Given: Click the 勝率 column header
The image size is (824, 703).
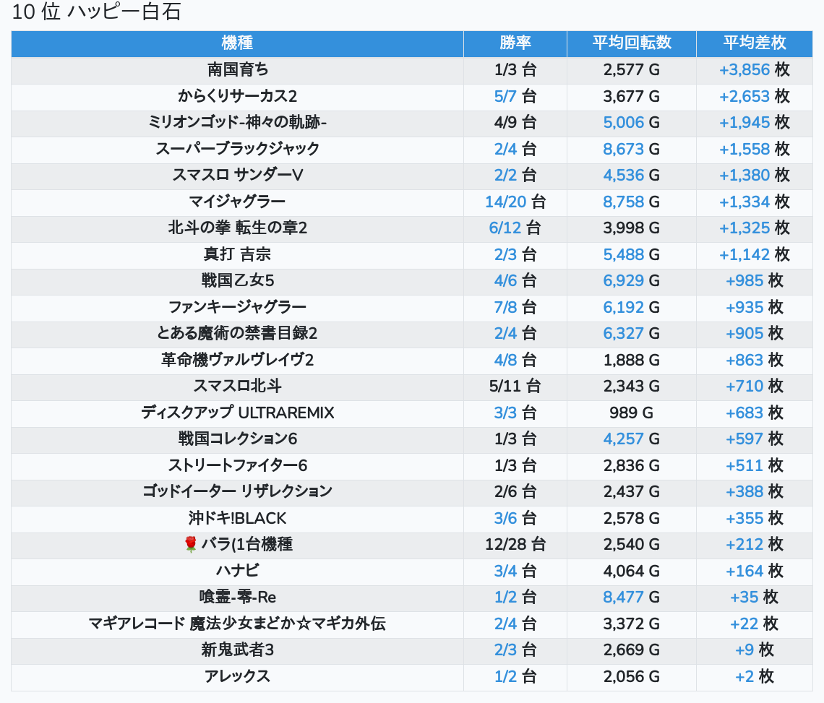Looking at the screenshot, I should (x=515, y=43).
